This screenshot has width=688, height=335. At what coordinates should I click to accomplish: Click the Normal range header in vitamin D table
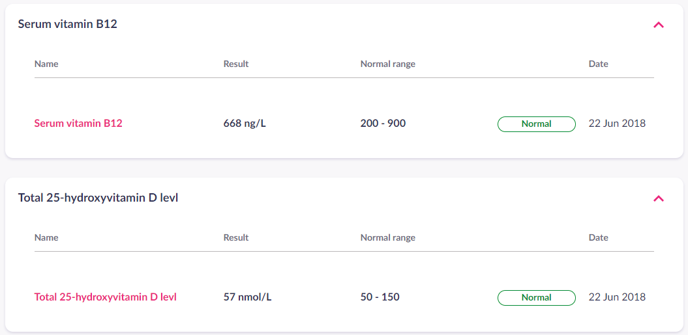tap(388, 238)
